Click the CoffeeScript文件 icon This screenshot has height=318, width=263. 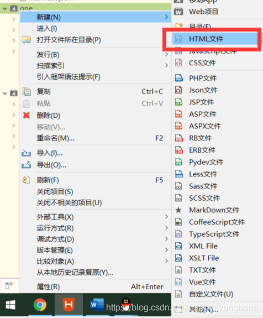[x=178, y=222]
